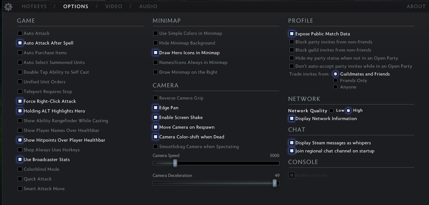Enable Auto Select Summoned Units
The image size is (429, 205).
20,62
